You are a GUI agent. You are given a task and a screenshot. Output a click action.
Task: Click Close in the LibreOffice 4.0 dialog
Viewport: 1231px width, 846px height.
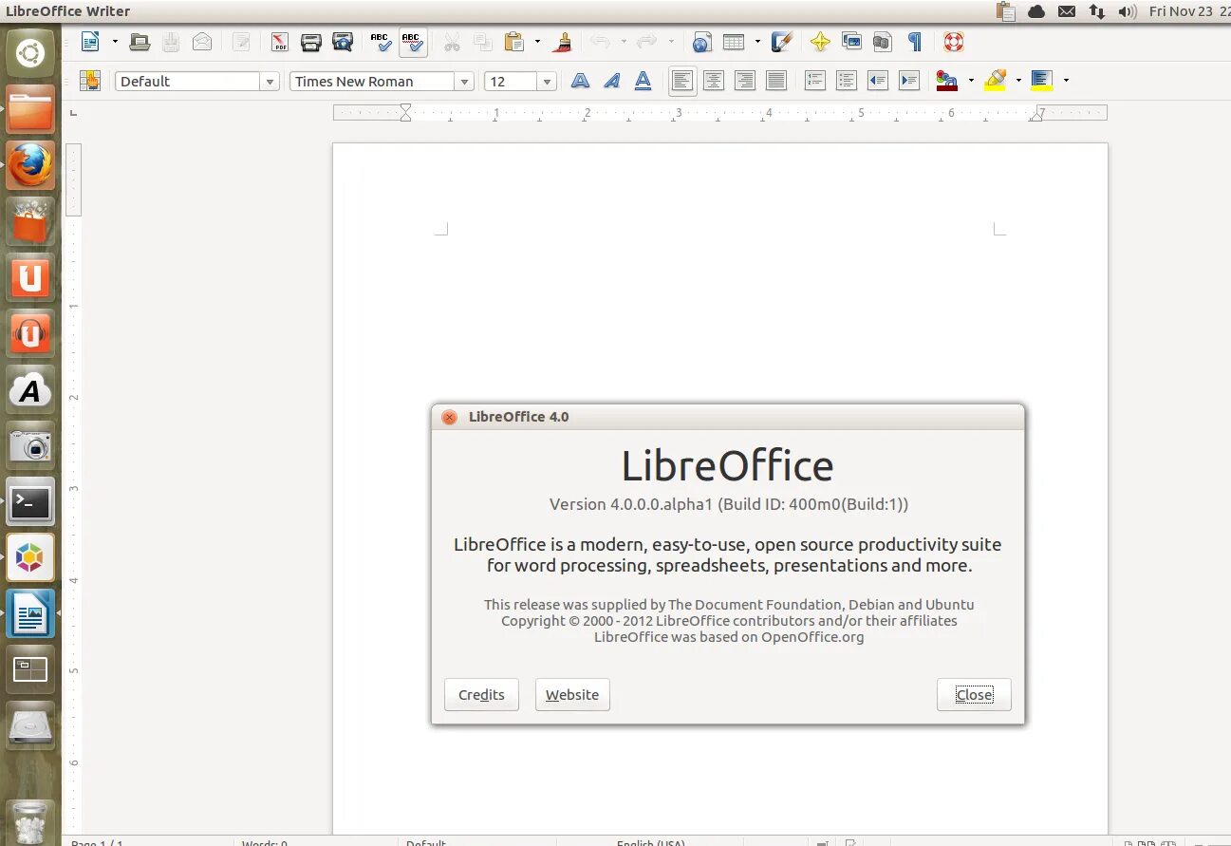click(x=974, y=695)
